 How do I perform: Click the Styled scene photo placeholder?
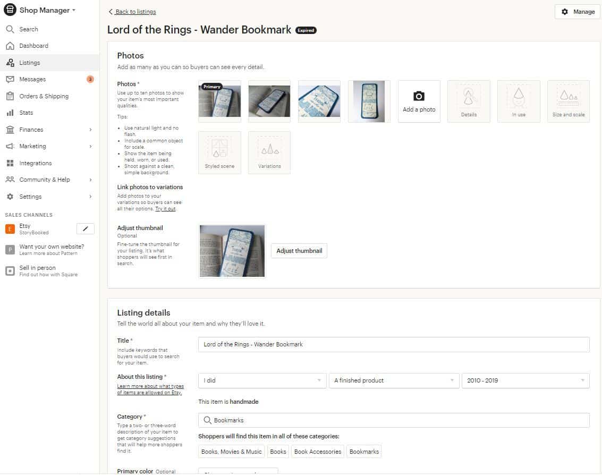pos(219,153)
